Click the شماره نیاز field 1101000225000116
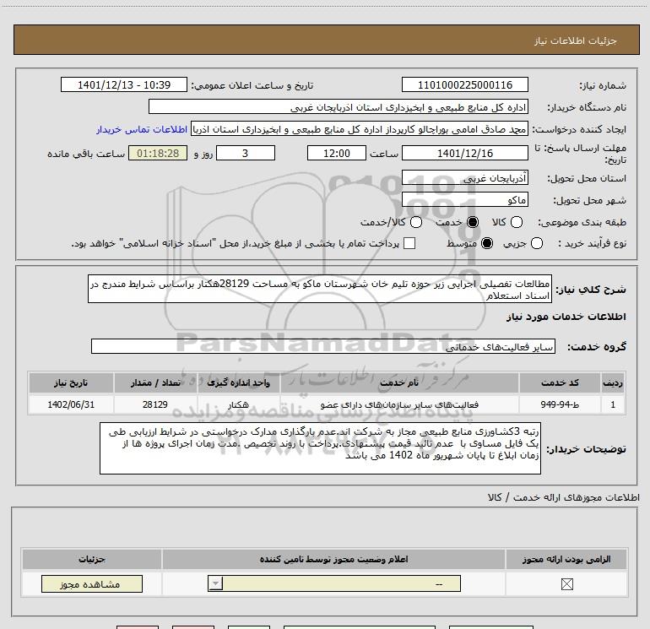 click(x=464, y=85)
